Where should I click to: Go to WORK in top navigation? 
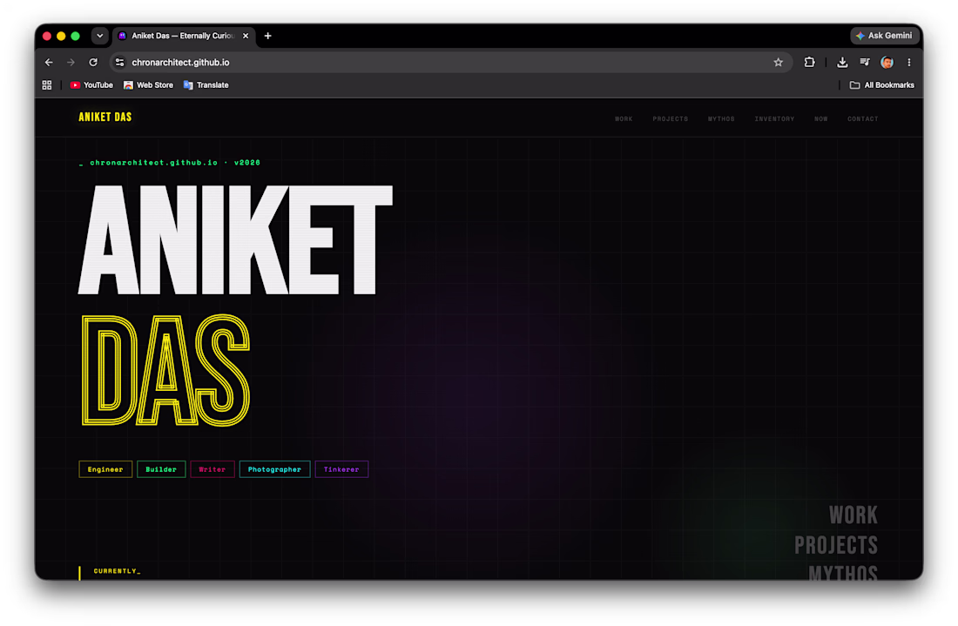coord(624,118)
